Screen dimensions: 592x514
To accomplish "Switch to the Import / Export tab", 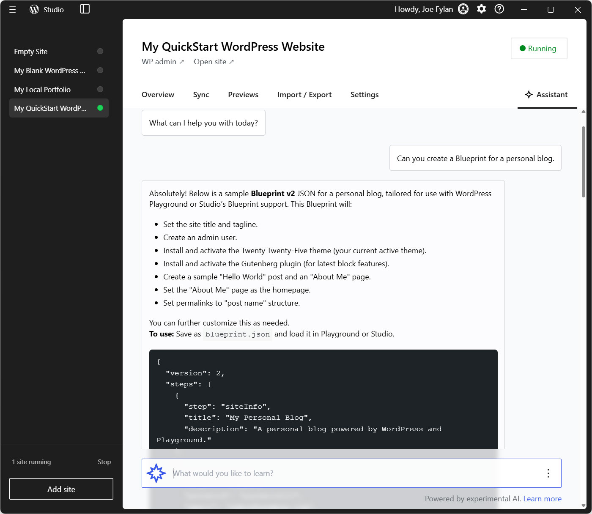I will pos(304,95).
